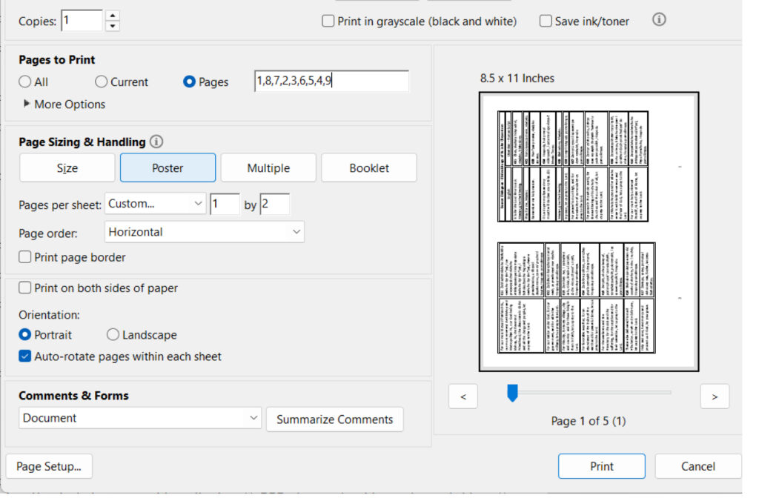759x501 pixels.
Task: Check the Print page border option
Action: pos(25,258)
